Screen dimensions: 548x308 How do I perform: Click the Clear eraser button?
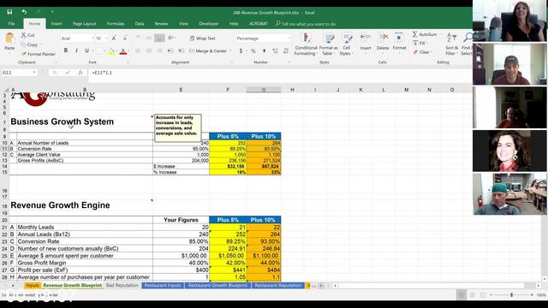[x=421, y=52]
